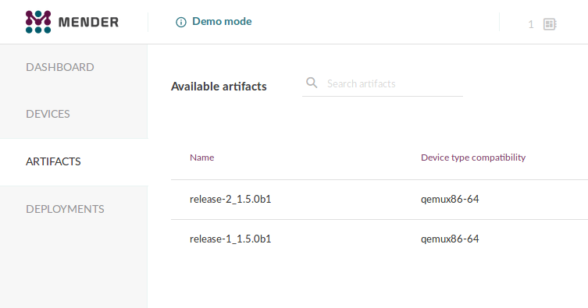Click the Available artifacts heading
The height and width of the screenshot is (308, 588).
click(x=219, y=87)
